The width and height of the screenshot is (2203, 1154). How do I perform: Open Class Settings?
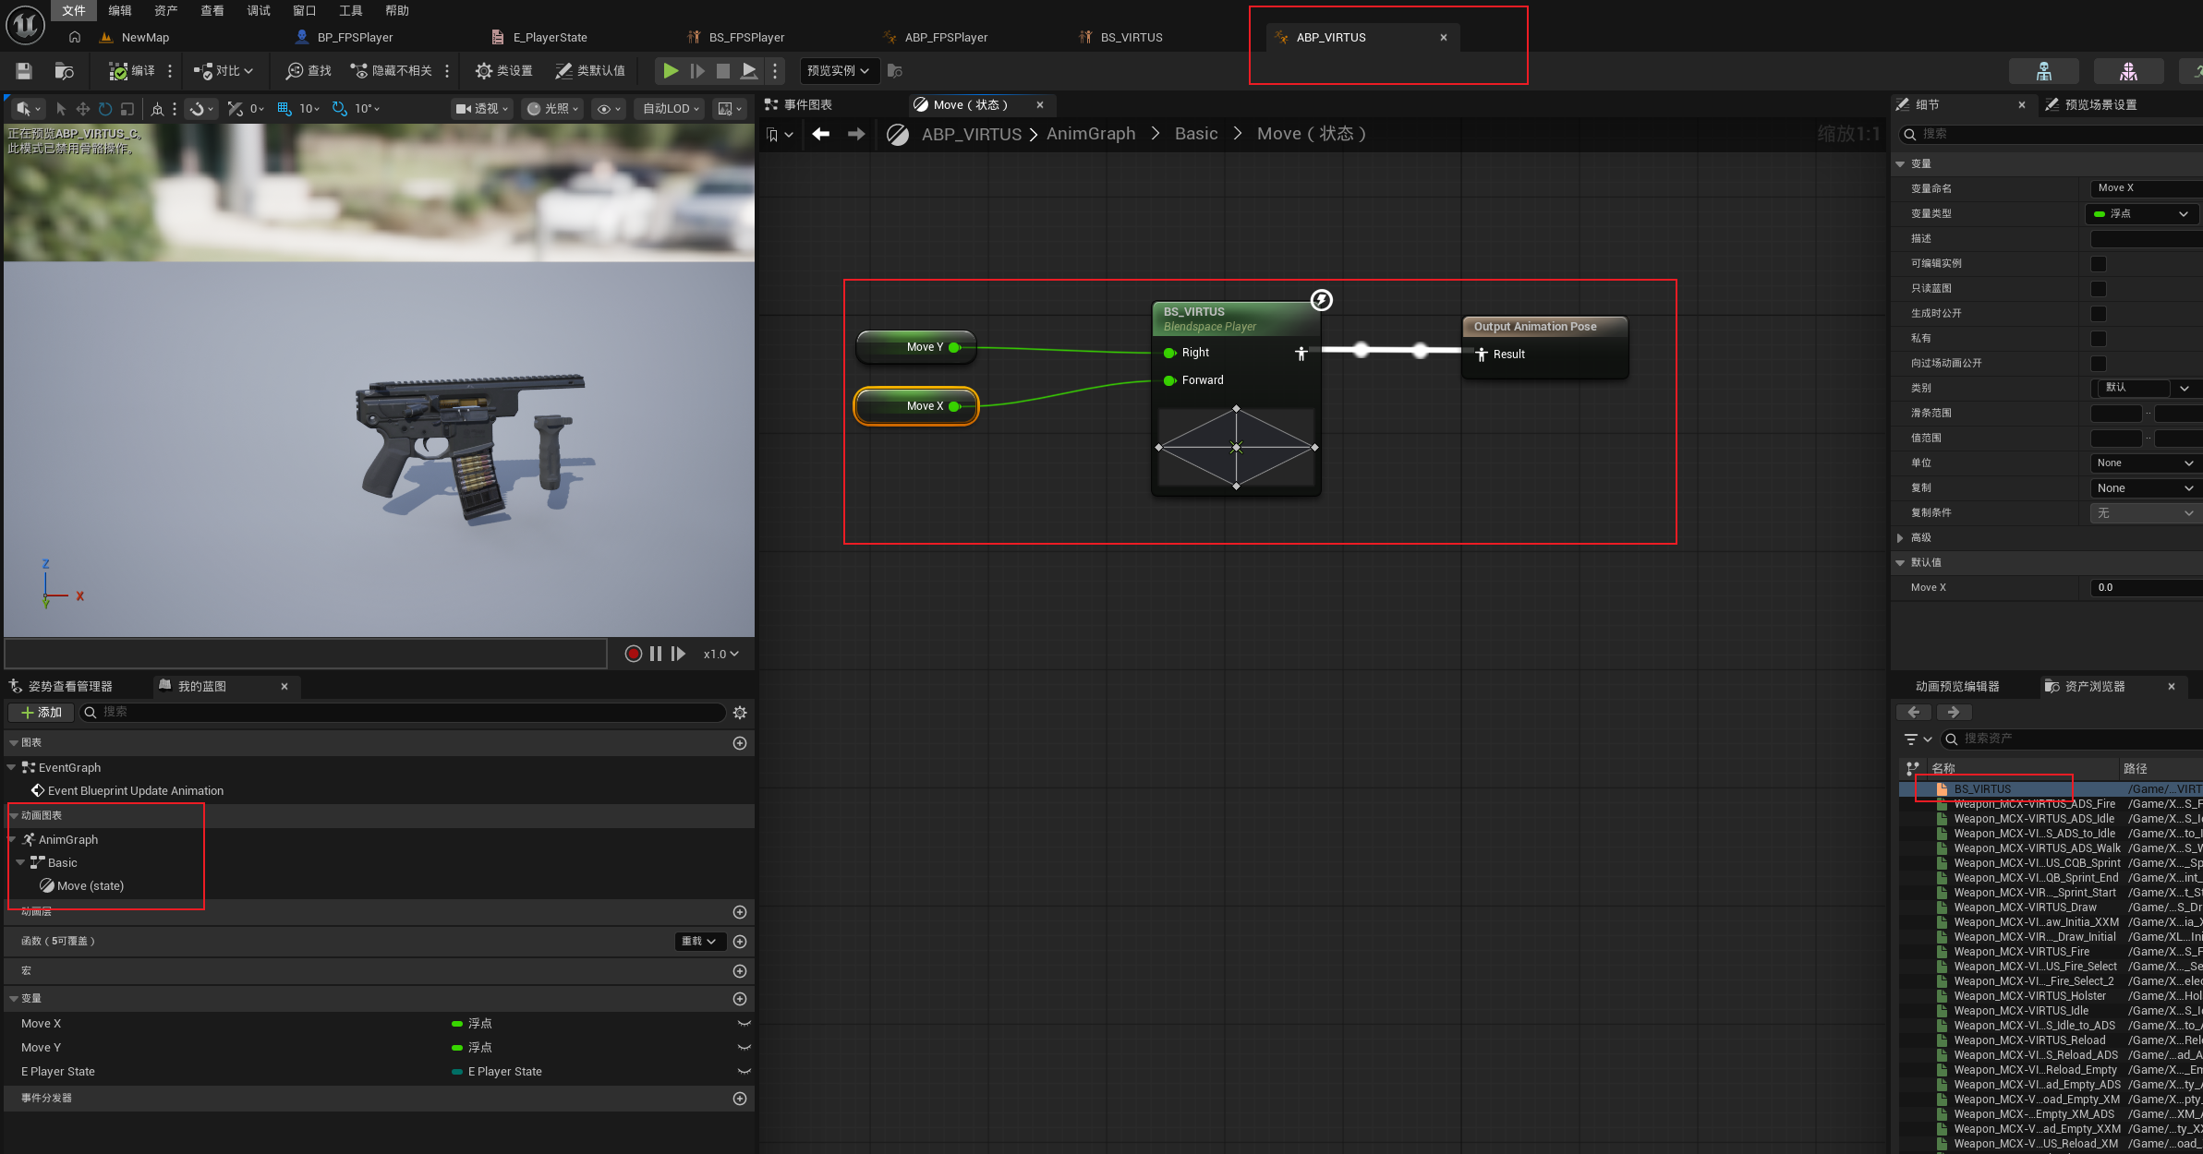pos(503,71)
